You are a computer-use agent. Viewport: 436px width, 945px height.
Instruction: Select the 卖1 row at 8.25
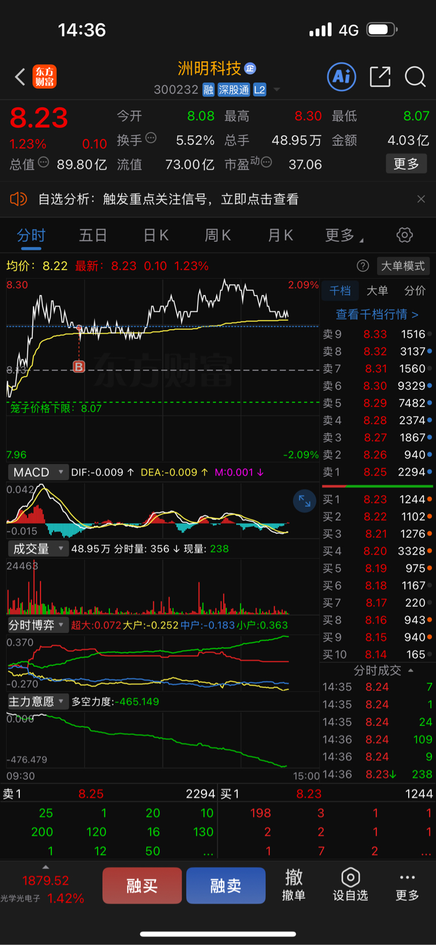[x=378, y=472]
